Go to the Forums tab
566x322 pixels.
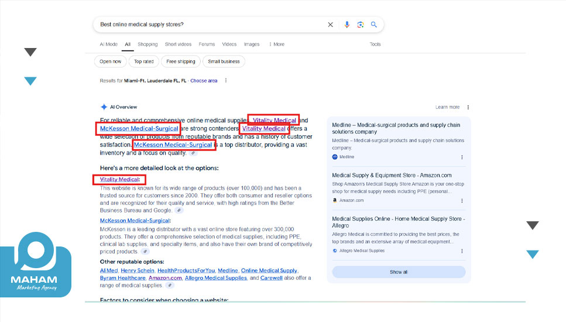pos(207,44)
